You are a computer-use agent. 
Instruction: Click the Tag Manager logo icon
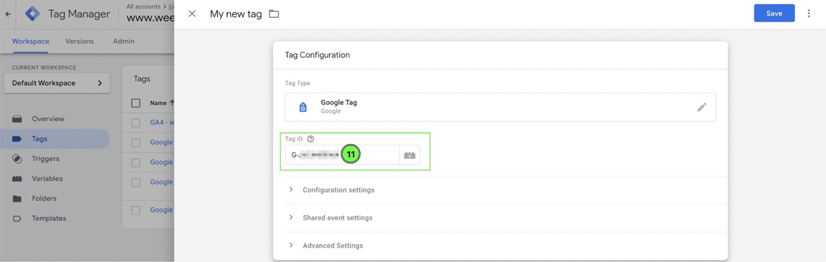pos(33,14)
